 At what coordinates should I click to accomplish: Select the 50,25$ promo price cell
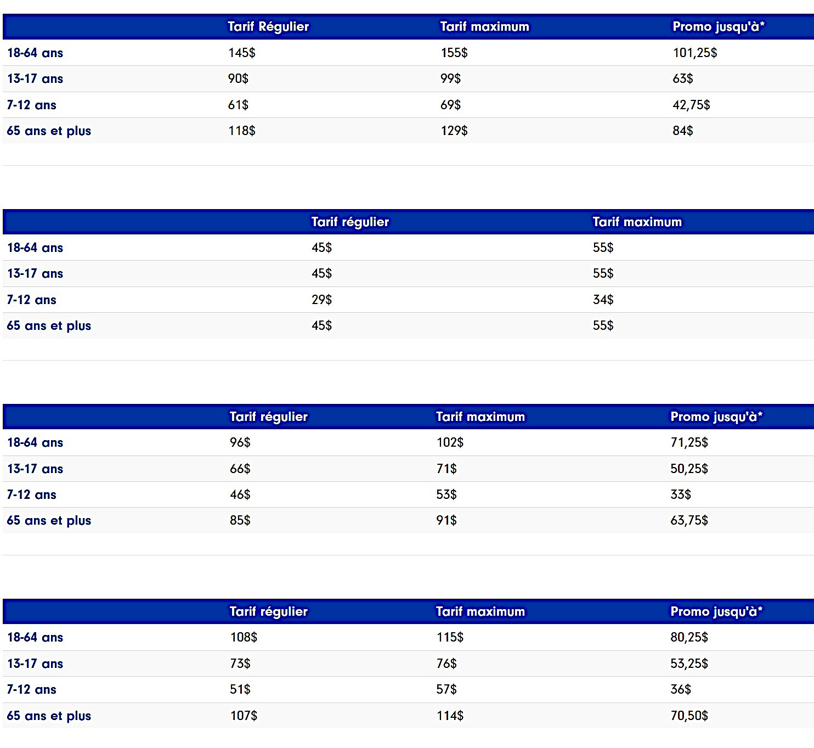click(689, 469)
